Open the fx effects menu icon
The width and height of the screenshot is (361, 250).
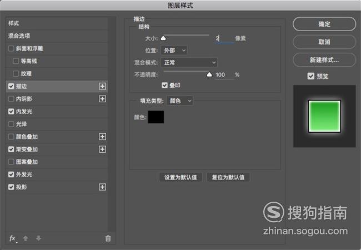(12, 238)
